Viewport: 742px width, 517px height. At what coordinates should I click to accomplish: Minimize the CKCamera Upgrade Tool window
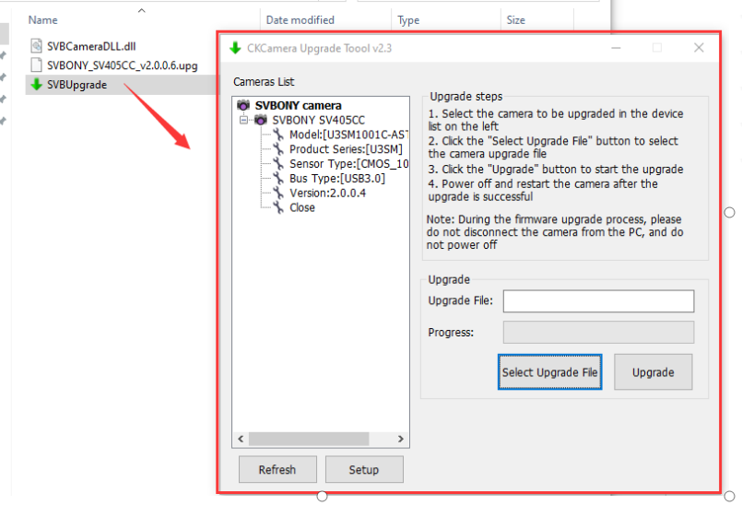(616, 48)
